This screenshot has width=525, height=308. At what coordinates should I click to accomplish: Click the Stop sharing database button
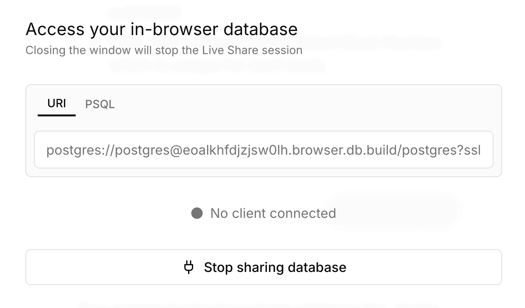[264, 267]
